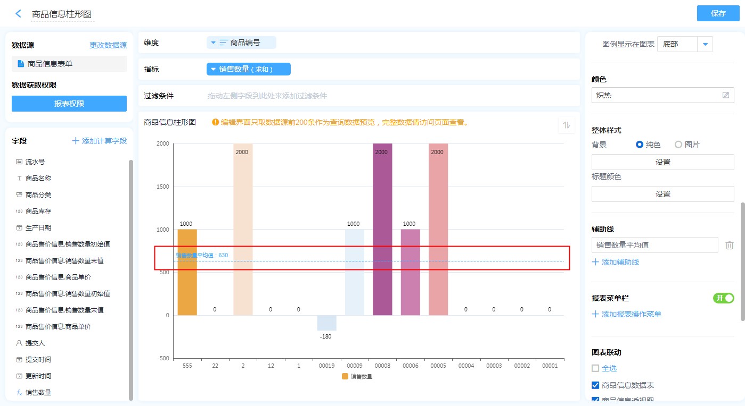745x406 pixels.
Task: Click the 商品信息表单 document icon
Action: coord(21,64)
